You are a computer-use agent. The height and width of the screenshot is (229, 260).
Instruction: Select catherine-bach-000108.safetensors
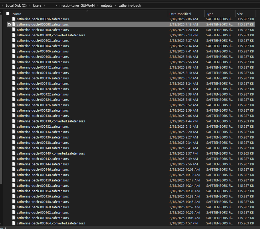pyautogui.click(x=43, y=57)
